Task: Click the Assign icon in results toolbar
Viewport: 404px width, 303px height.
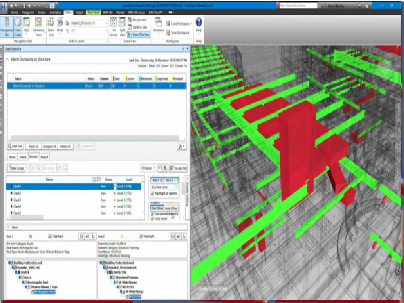Action: pyautogui.click(x=49, y=168)
